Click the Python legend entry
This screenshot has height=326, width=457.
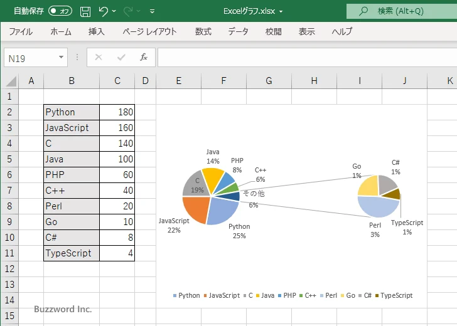pos(186,295)
